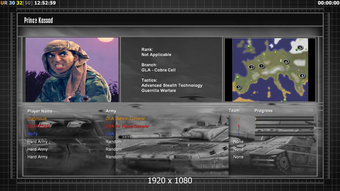Click GLA - Cobra Cell branch text

(x=159, y=70)
